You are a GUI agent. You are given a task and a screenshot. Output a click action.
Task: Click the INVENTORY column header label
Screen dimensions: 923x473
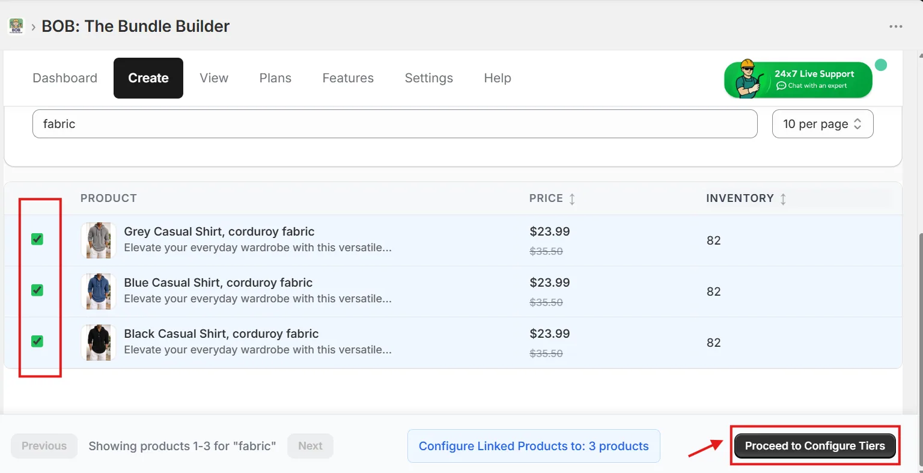pos(740,198)
